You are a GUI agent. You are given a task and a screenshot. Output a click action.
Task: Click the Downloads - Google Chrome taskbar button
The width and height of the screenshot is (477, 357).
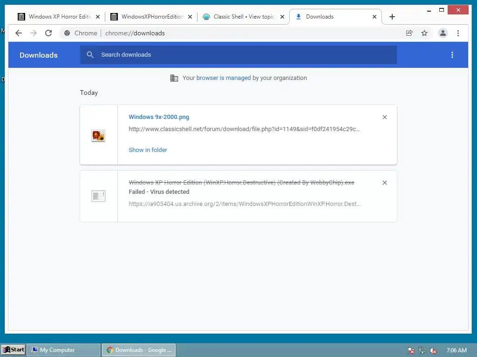[x=138, y=350]
